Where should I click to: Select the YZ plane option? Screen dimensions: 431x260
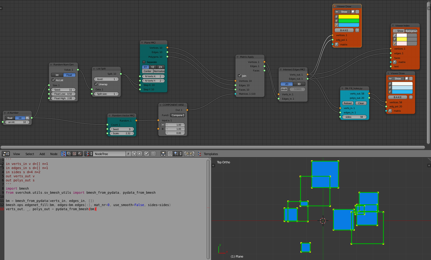[x=153, y=67]
